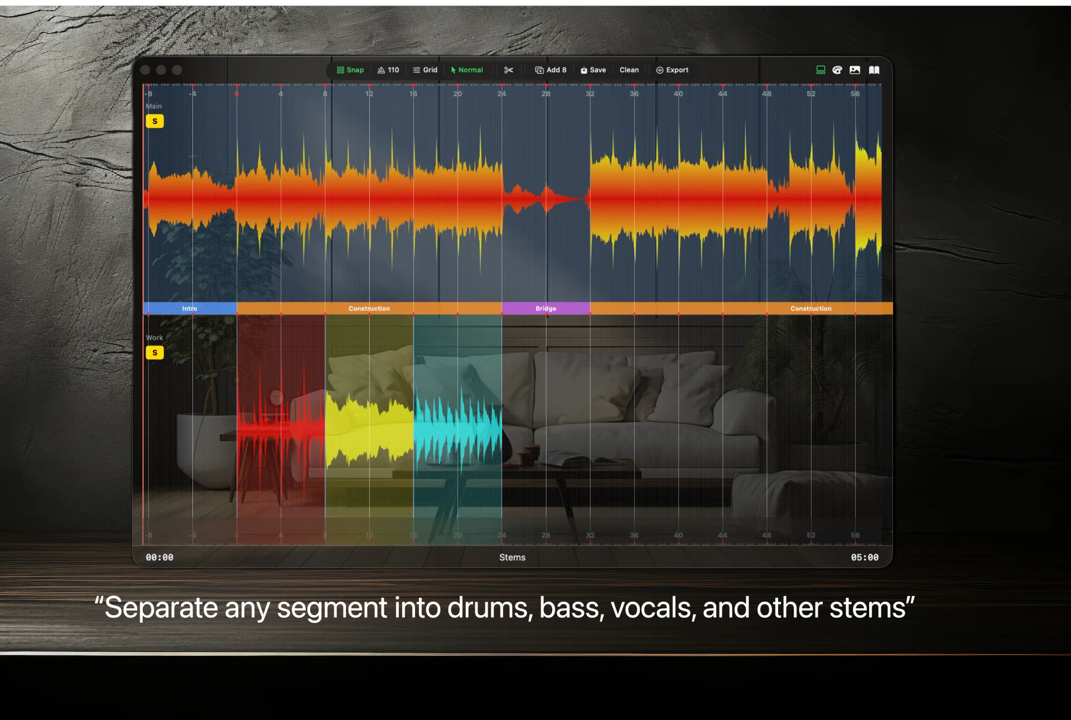
Task: Open the Export options
Action: pos(672,70)
